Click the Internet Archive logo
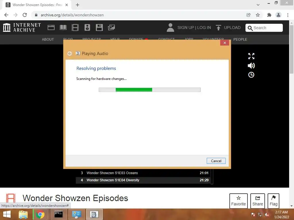The width and height of the screenshot is (294, 220). click(x=22, y=27)
